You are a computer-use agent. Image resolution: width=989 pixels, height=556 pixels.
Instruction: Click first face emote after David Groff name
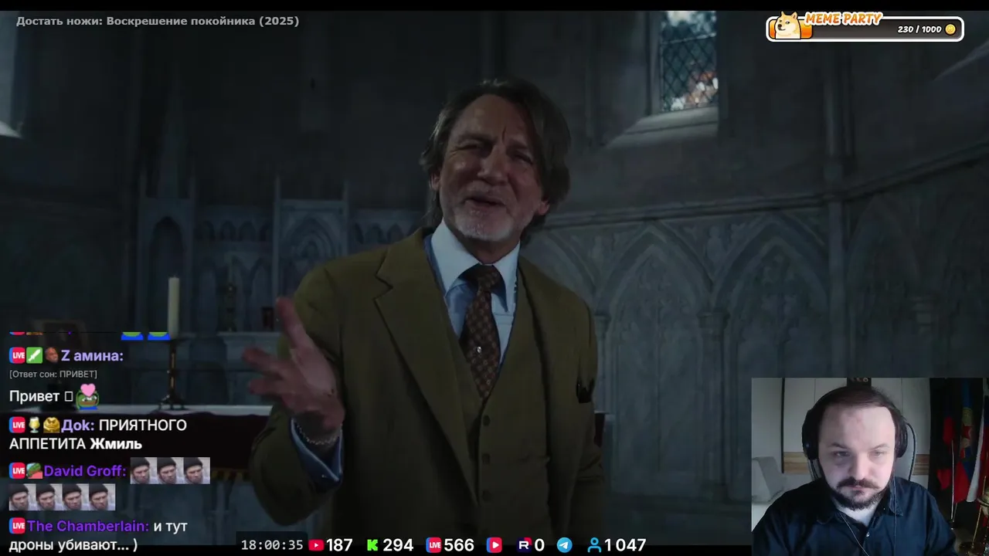pyautogui.click(x=144, y=470)
